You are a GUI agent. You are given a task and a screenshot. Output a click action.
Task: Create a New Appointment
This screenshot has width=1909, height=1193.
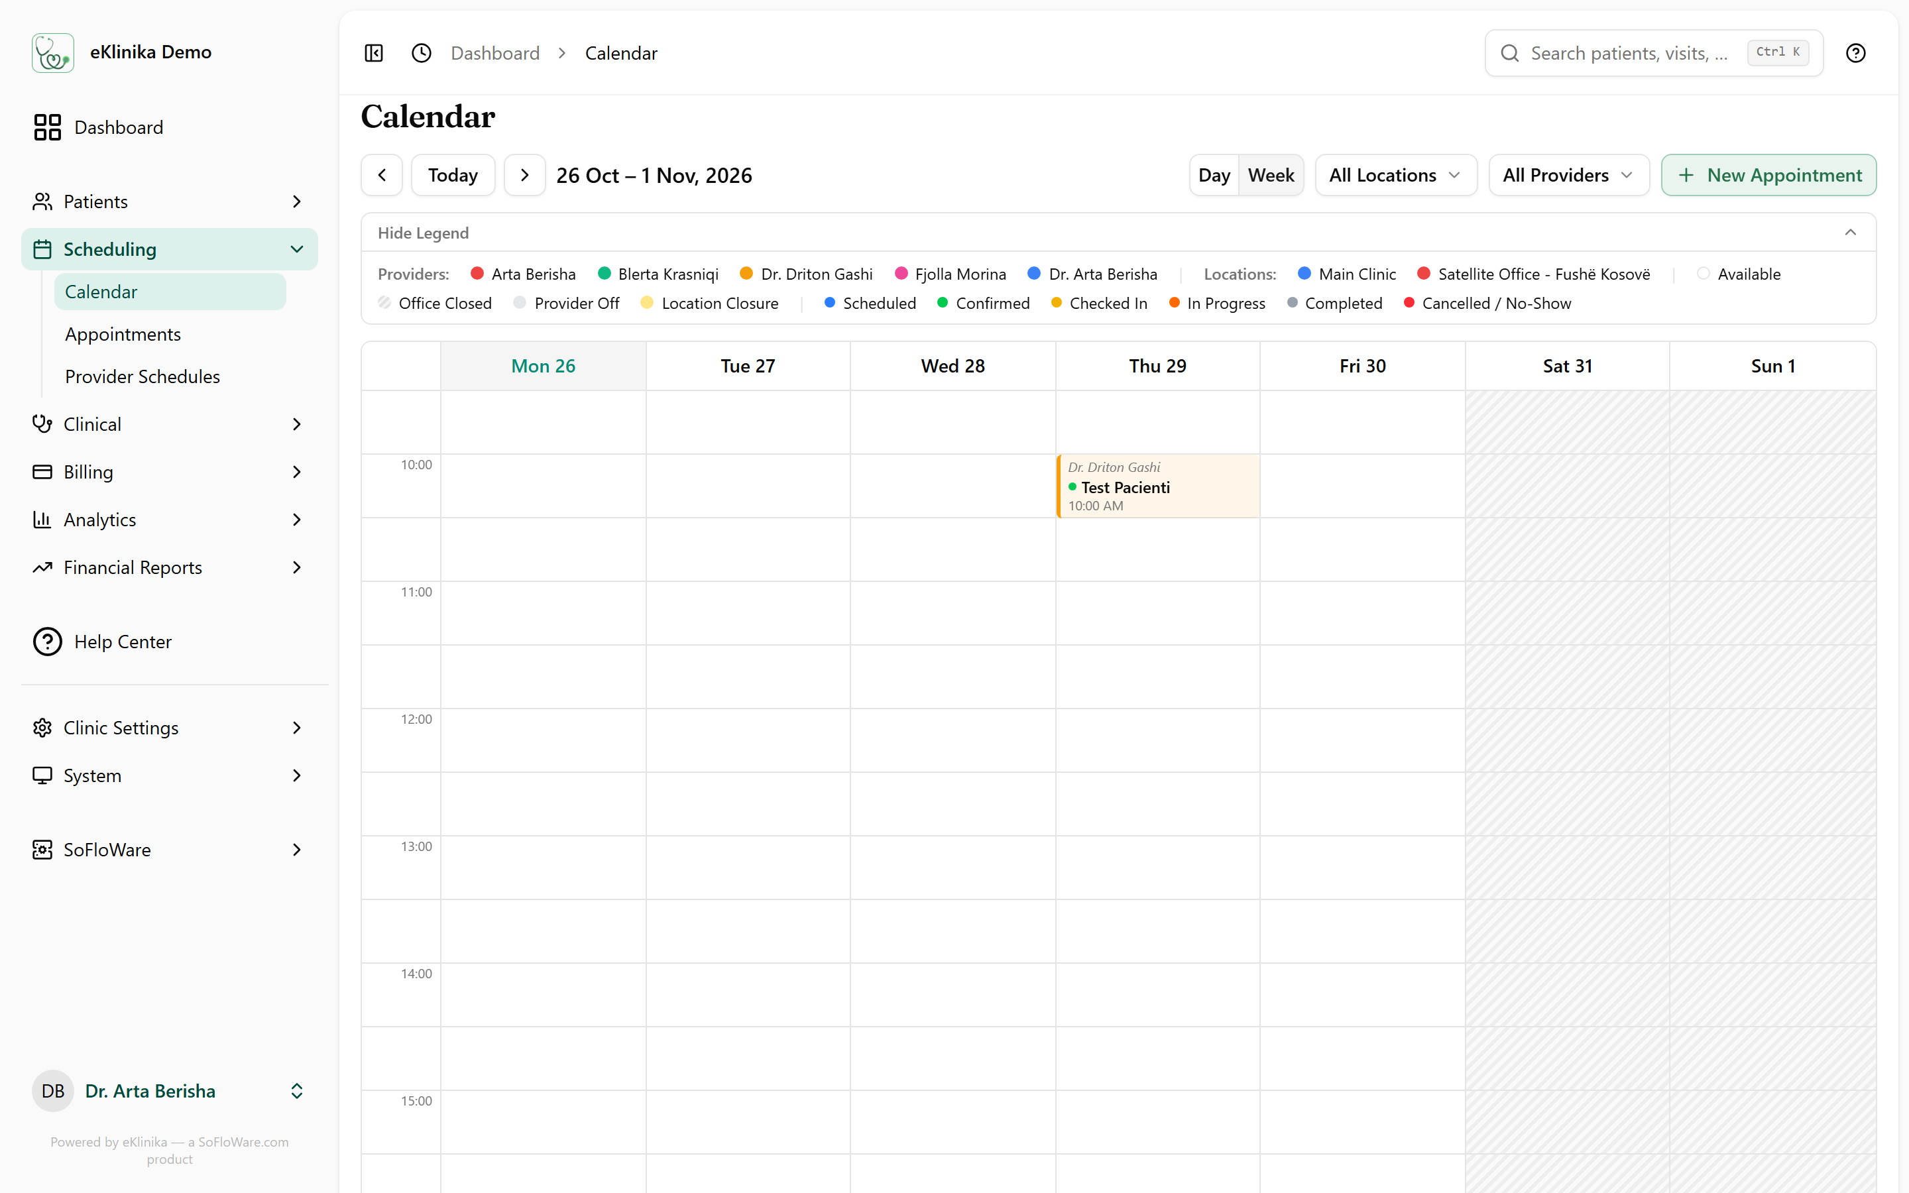(1768, 175)
